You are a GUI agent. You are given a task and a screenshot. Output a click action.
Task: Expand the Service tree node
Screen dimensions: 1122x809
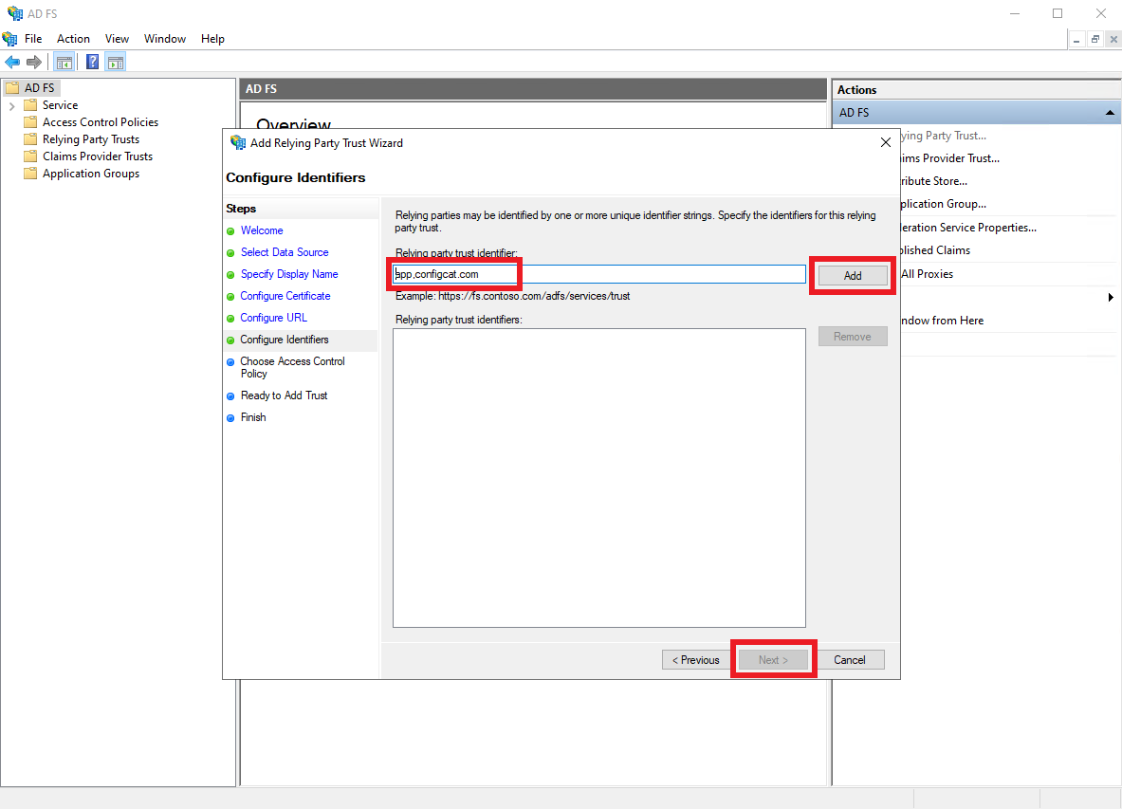point(11,105)
